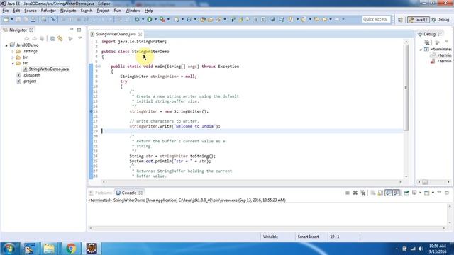Click the editor vertical scrollbar thumb
This screenshot has width=454, height=255.
406,87
